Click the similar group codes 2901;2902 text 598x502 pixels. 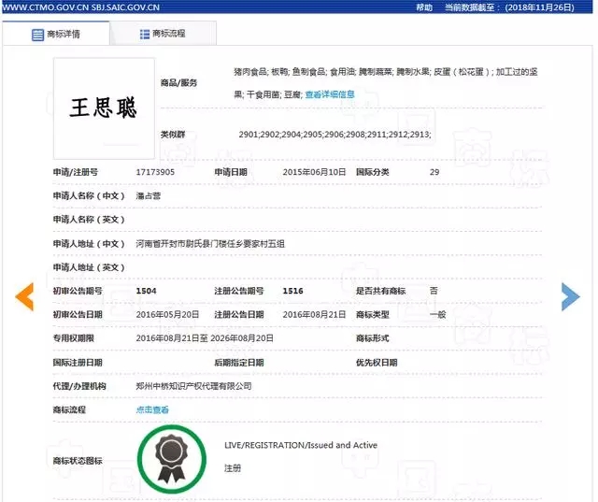point(335,136)
